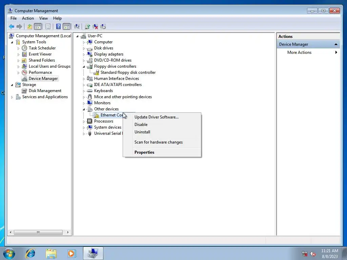Select Computer Management (Local) root

pyautogui.click(x=43, y=36)
